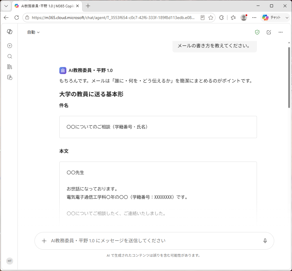Screen dimensions: 292x271
Task: Maximize the browser window
Action: click(272, 6)
